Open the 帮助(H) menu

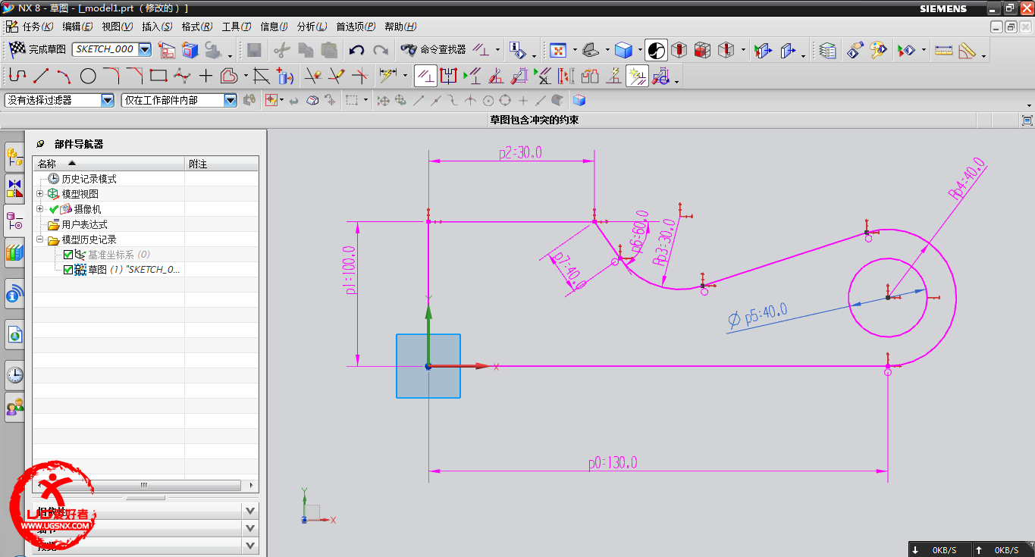pos(400,27)
